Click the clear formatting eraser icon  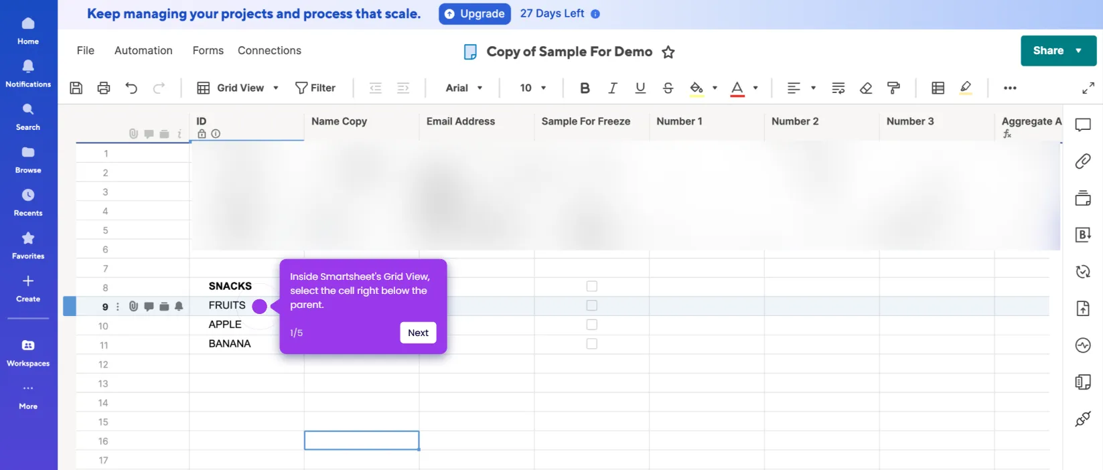(866, 88)
